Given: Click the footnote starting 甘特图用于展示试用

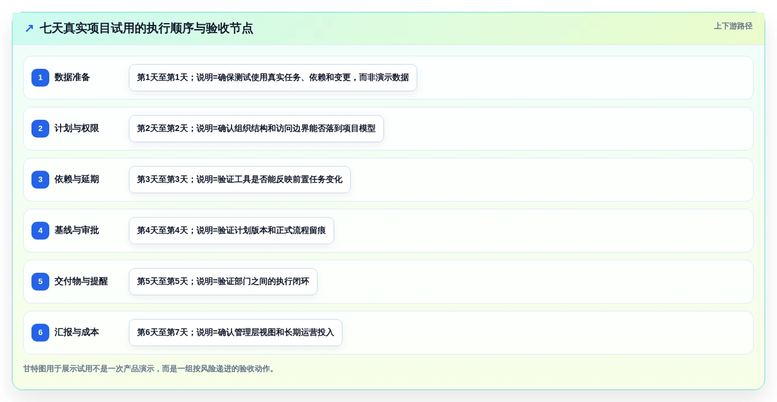Looking at the screenshot, I should pos(150,369).
